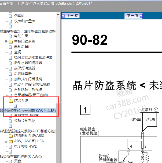This screenshot has height=163, width=162.
Task: Open 前照灯清洗器 entry
Action: 25,68
